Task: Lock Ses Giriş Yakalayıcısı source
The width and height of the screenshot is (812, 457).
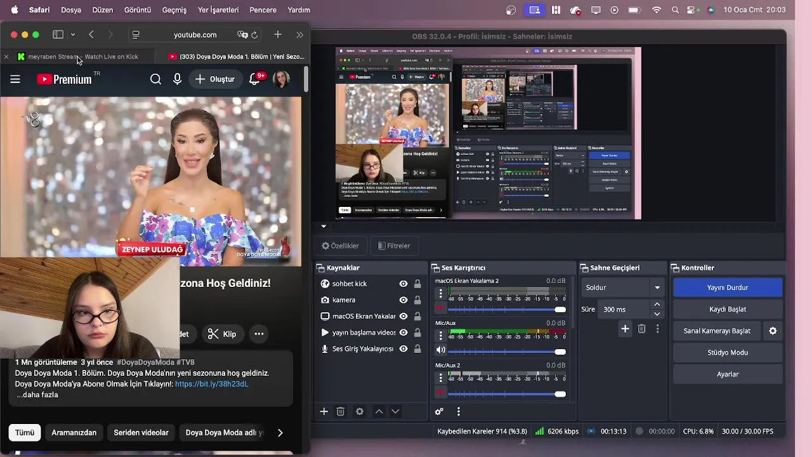Action: [x=417, y=348]
